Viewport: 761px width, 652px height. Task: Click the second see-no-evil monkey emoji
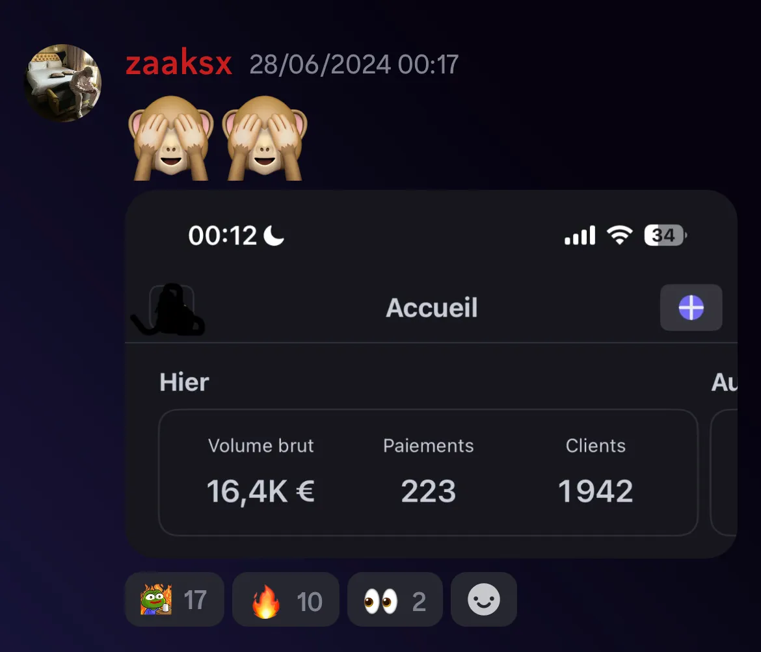[x=265, y=138]
